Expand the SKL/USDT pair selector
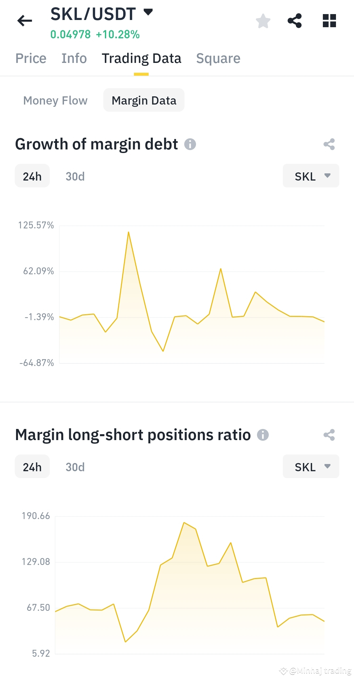Screen dimensions: 354x678 [148, 12]
